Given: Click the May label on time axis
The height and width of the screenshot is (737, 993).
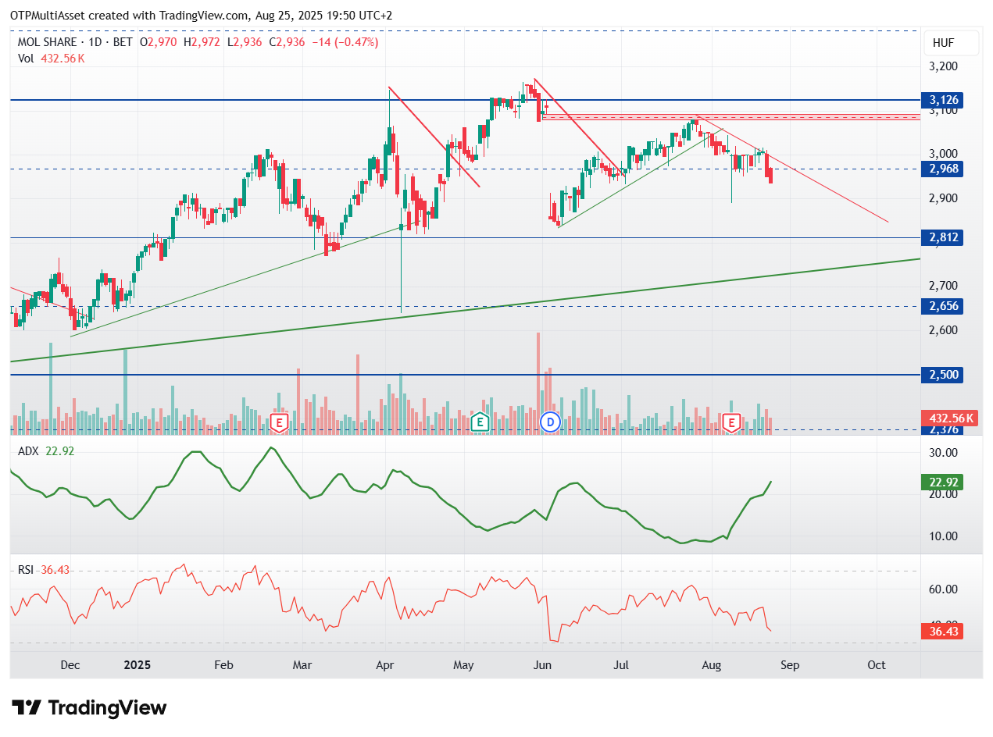Looking at the screenshot, I should pos(464,665).
